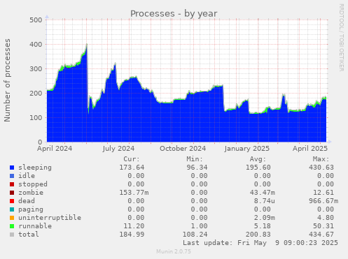Click the 'dead' legend label

coord(27,201)
